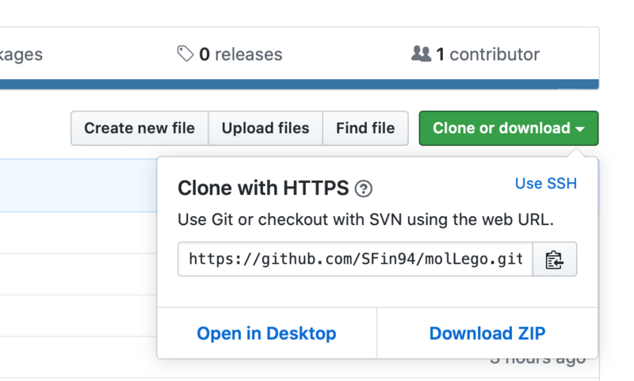Collapse the clone dropdown using its caret arrow
The image size is (634, 381).
pyautogui.click(x=581, y=129)
